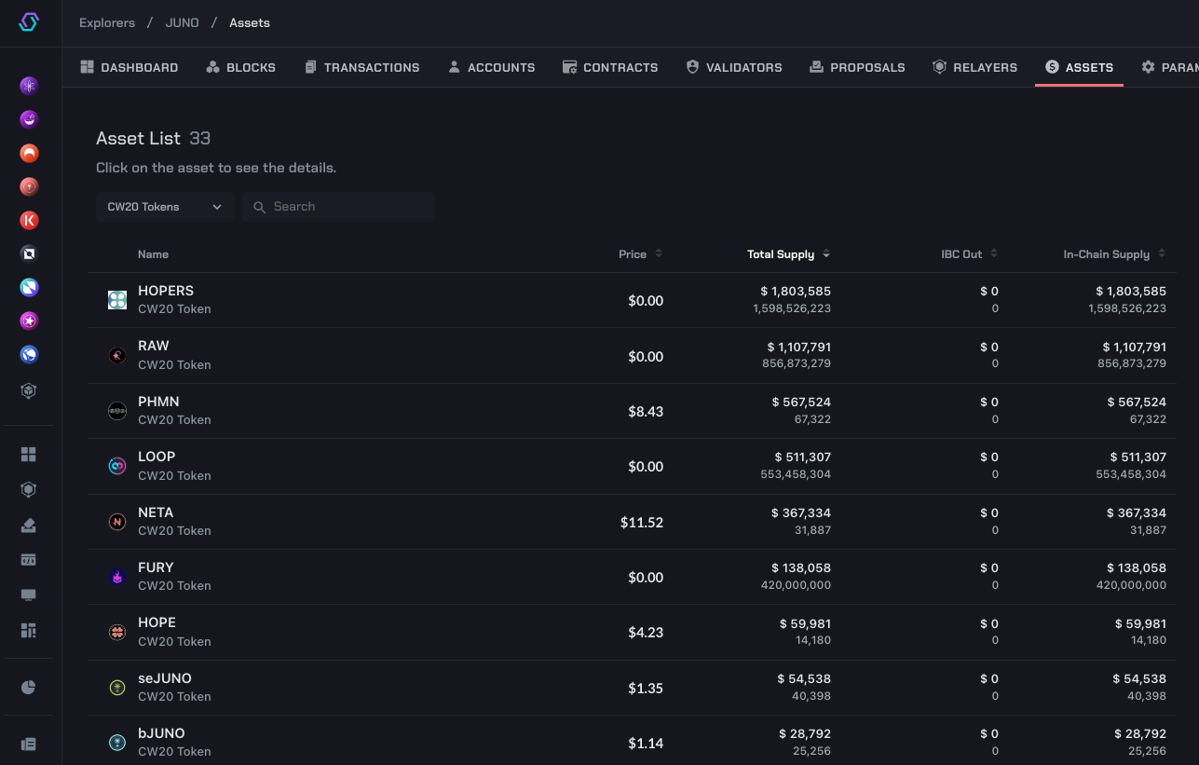Click the $8.43 PHMN price
The height and width of the screenshot is (765, 1199).
[646, 411]
